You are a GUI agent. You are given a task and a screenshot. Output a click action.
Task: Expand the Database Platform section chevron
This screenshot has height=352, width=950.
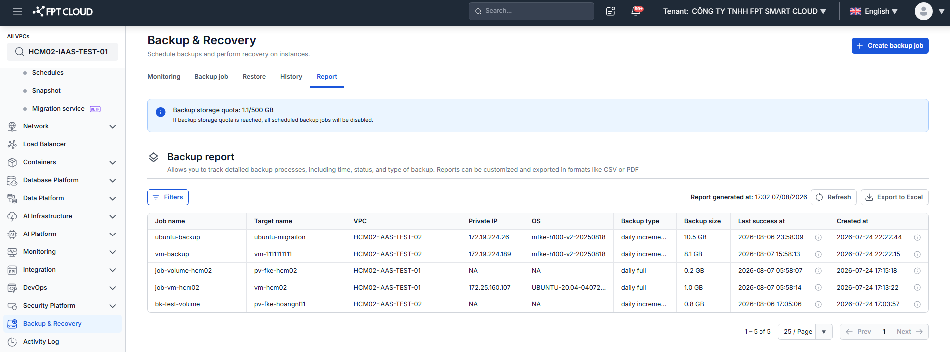tap(113, 181)
